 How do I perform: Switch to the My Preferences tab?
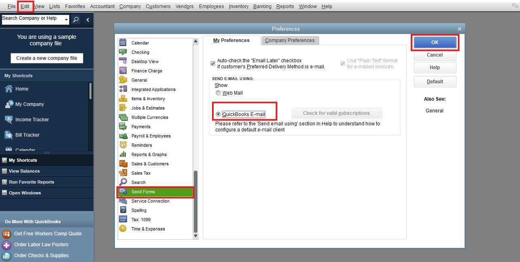pos(231,40)
